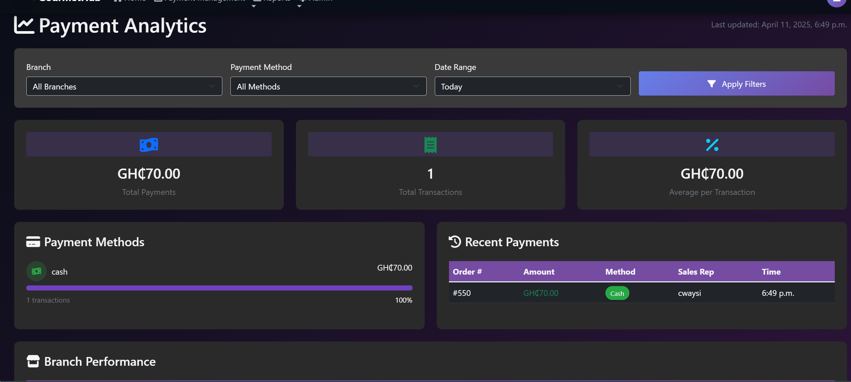Open the Payment Method dropdown showing All Methods
Image resolution: width=851 pixels, height=382 pixels.
click(328, 86)
